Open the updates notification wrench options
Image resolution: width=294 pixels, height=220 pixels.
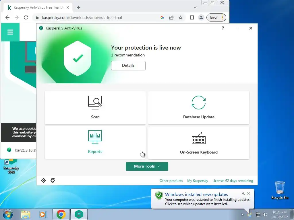point(243,193)
